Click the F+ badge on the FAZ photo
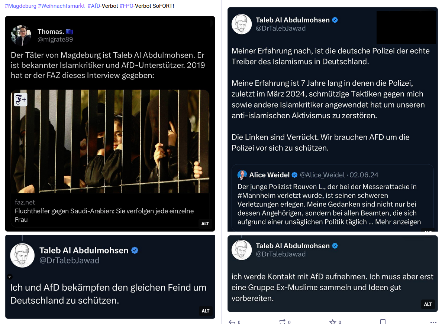This screenshot has width=442, height=324. [x=21, y=100]
